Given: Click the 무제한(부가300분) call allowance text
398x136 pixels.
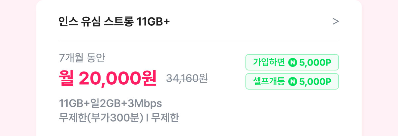Looking at the screenshot, I should [x=101, y=118].
